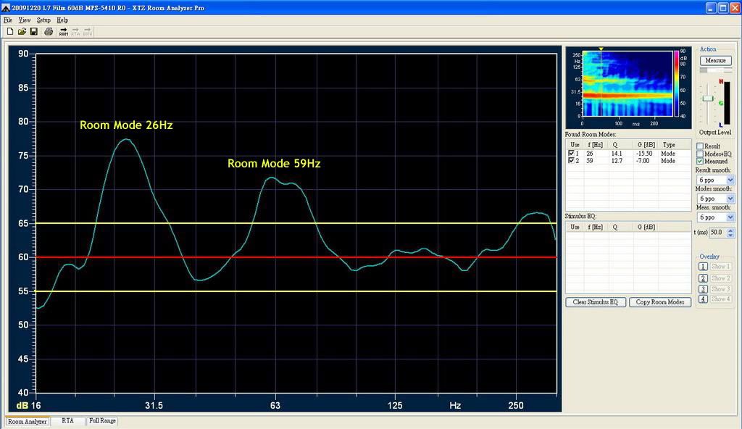The width and height of the screenshot is (742, 429).
Task: Enable the Result curve checkbox
Action: pyautogui.click(x=700, y=146)
